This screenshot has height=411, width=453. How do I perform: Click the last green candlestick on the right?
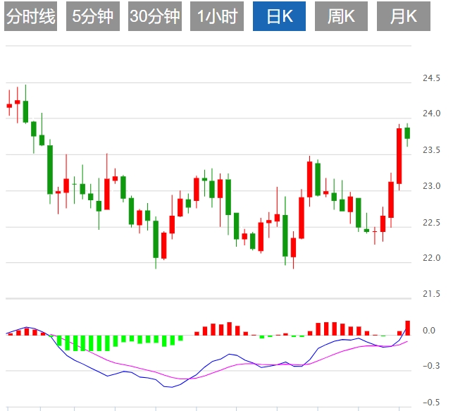point(407,133)
